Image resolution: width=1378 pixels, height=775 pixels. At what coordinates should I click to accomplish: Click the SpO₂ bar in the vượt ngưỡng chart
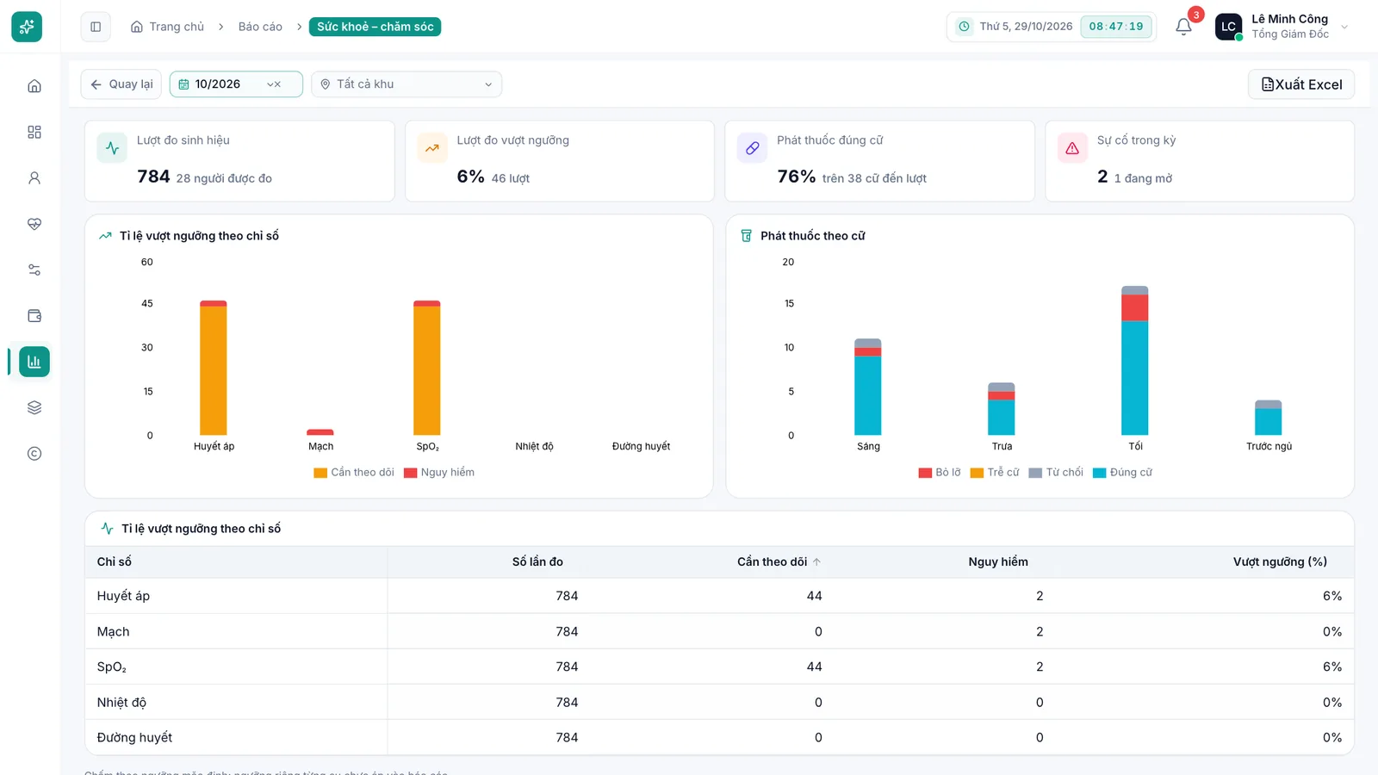427,368
